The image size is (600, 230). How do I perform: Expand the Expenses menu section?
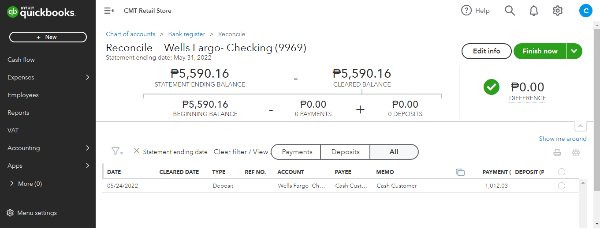(87, 77)
